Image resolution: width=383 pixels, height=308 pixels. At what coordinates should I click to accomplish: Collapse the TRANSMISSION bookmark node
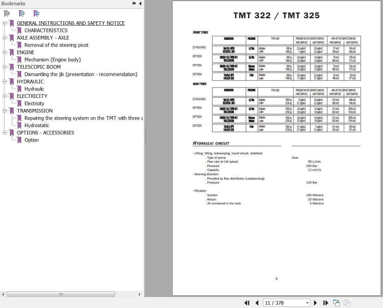click(x=4, y=111)
